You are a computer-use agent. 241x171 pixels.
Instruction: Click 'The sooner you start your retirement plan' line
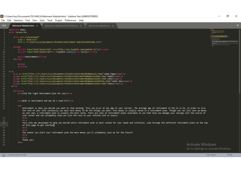pos(78,133)
